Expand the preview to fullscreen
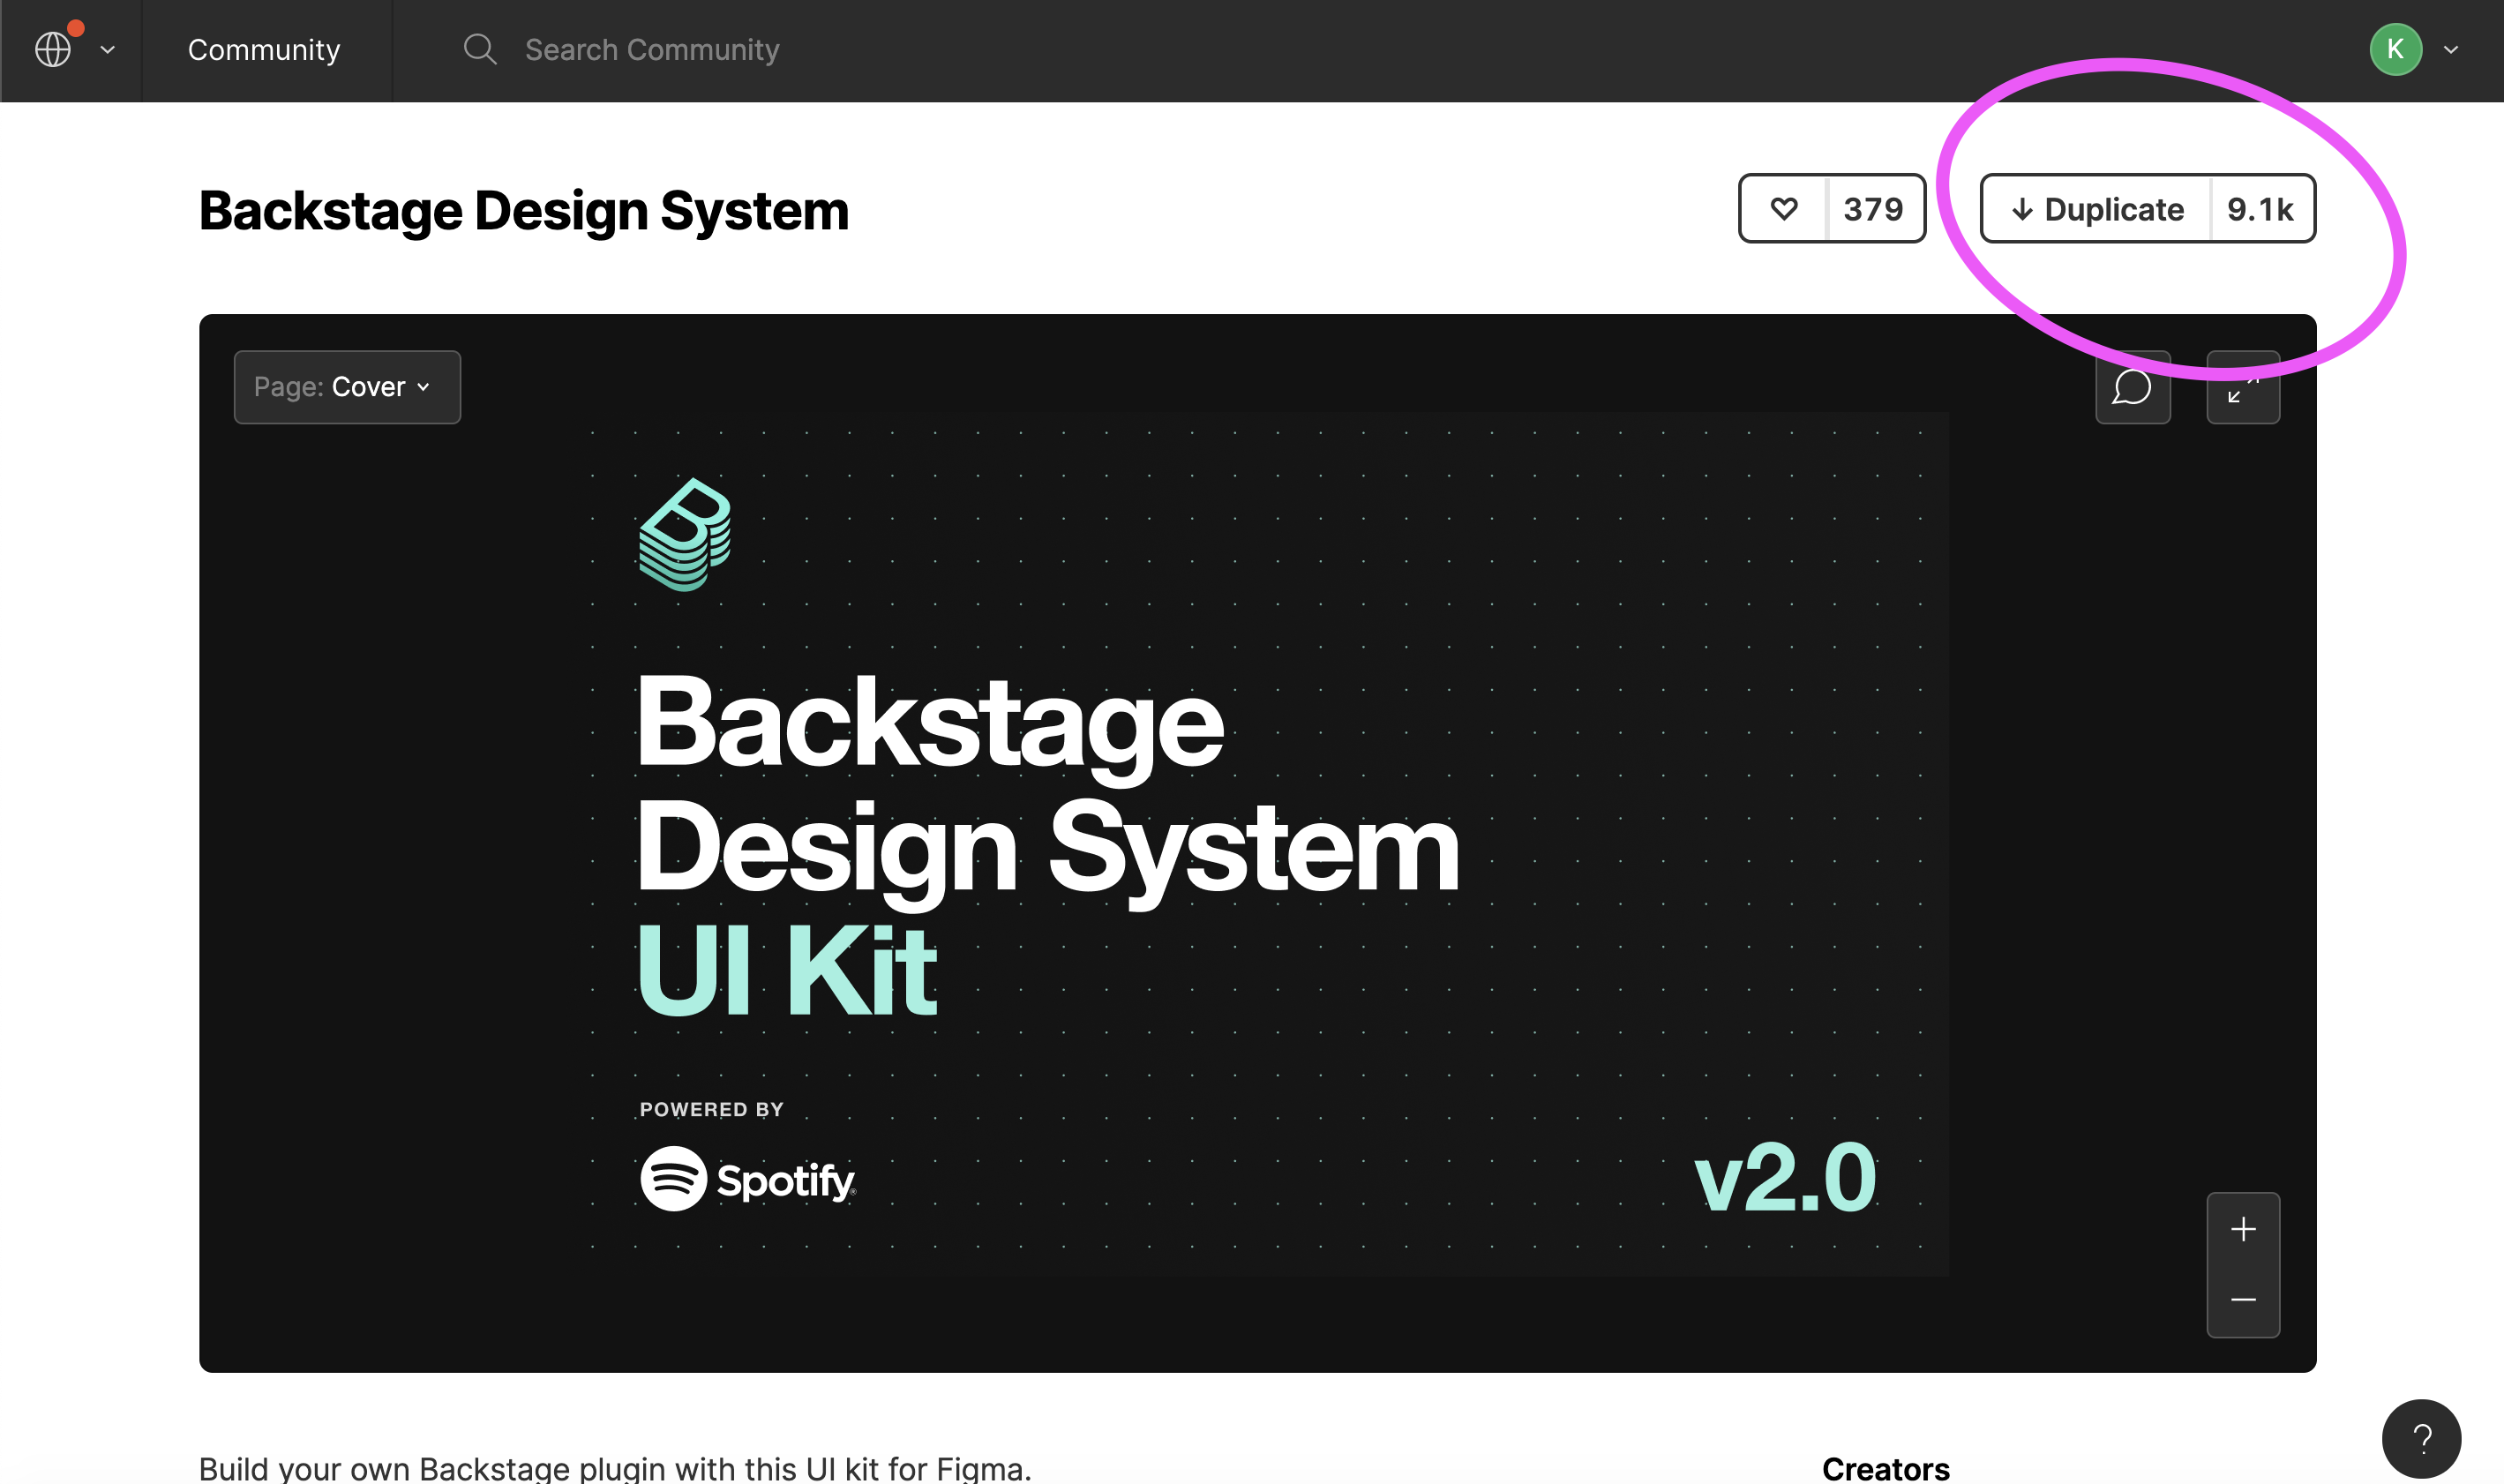2504x1484 pixels. point(2243,387)
